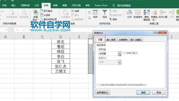Select the 设置 tab in dialog
The image size is (179, 101).
pyautogui.click(x=100, y=39)
